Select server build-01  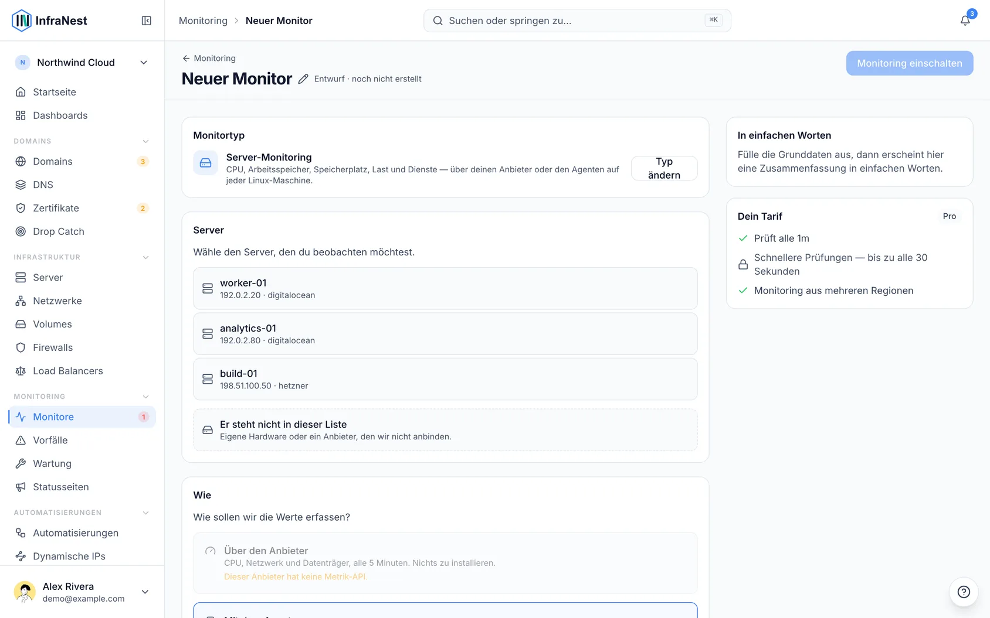tap(445, 379)
